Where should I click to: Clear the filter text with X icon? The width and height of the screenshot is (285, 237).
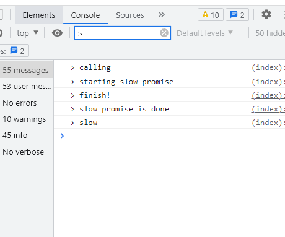pos(164,33)
